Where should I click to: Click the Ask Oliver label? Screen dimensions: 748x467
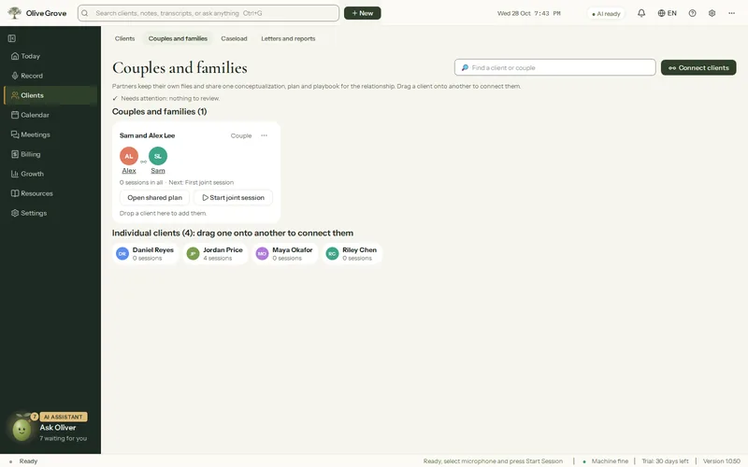pyautogui.click(x=58, y=428)
